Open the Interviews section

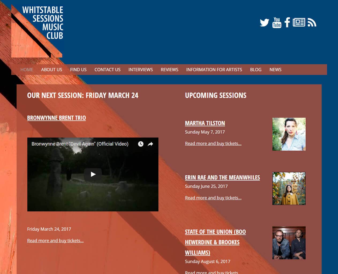pyautogui.click(x=140, y=70)
